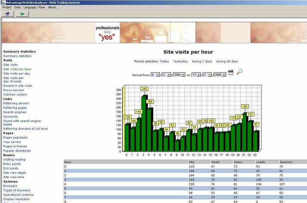307x203 pixels.
Task: View Site view time report
Action: point(14,177)
